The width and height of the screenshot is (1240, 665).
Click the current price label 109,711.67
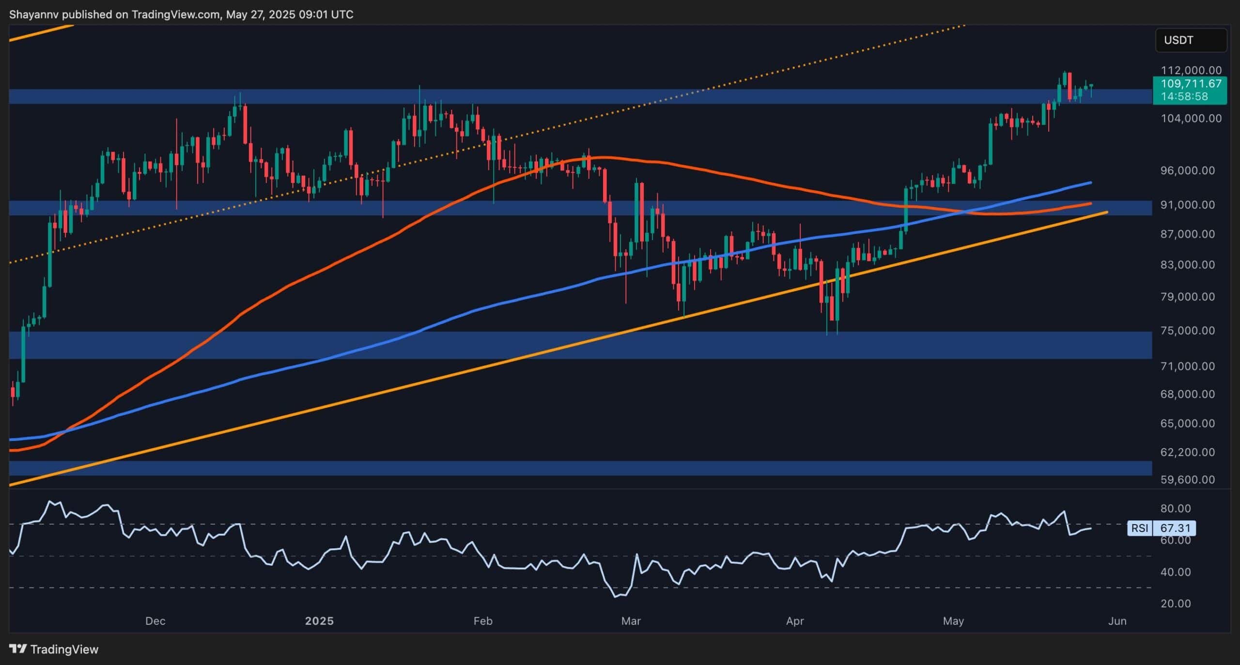coord(1192,83)
